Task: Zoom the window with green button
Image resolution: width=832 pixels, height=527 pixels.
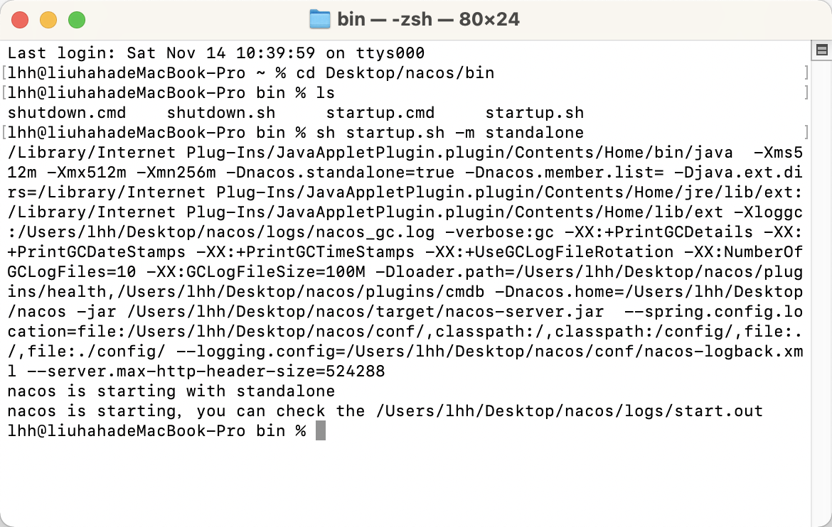Action: [77, 20]
